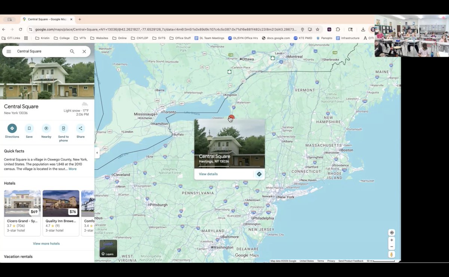Image resolution: width=449 pixels, height=277 pixels.
Task: Click the browser Forward arrow
Action: (12, 30)
